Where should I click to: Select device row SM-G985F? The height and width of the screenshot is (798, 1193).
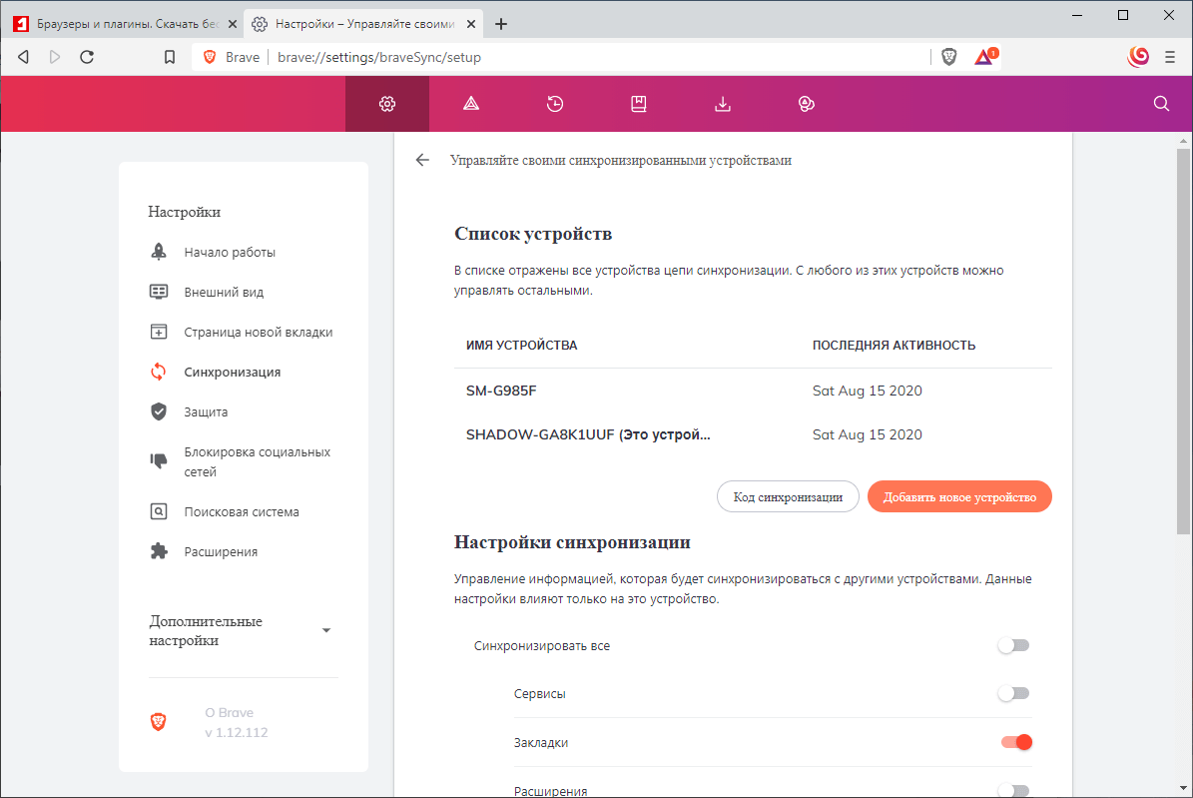pyautogui.click(x=753, y=391)
